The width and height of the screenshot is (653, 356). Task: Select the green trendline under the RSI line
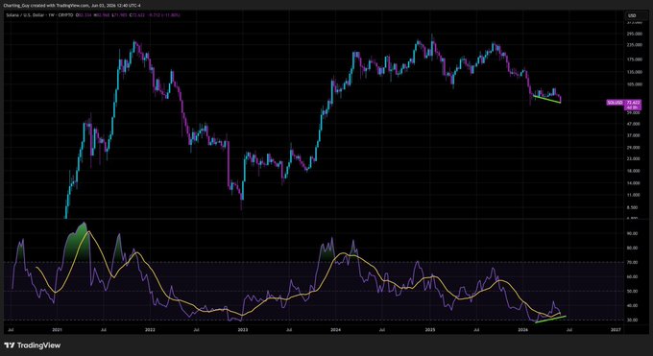click(x=550, y=320)
